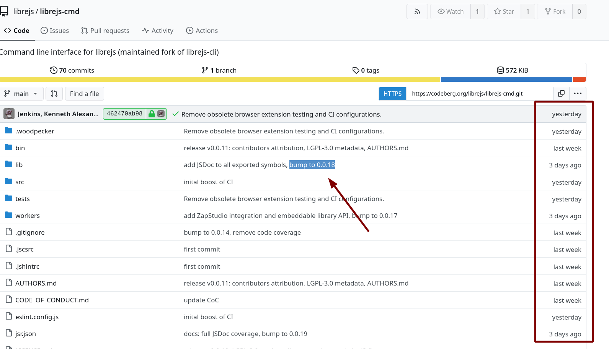Select the HTTPS clone option

393,94
